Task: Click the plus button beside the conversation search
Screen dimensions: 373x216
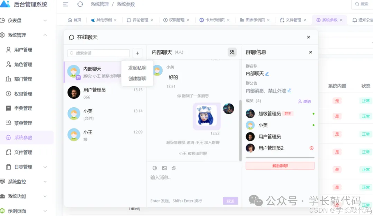Action: 137,53
